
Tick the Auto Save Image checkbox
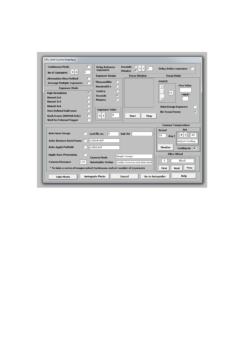[x=85, y=133]
